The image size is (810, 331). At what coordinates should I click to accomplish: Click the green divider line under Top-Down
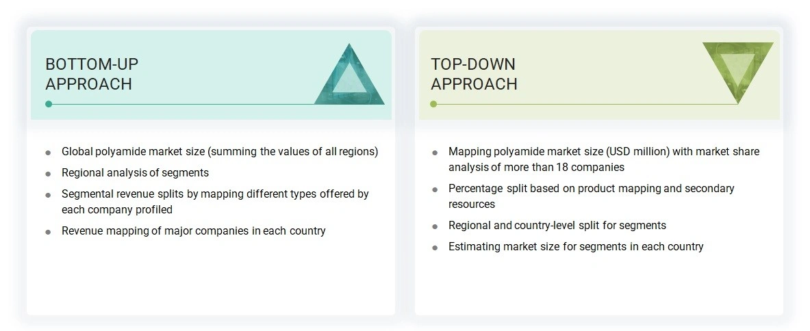[582, 104]
